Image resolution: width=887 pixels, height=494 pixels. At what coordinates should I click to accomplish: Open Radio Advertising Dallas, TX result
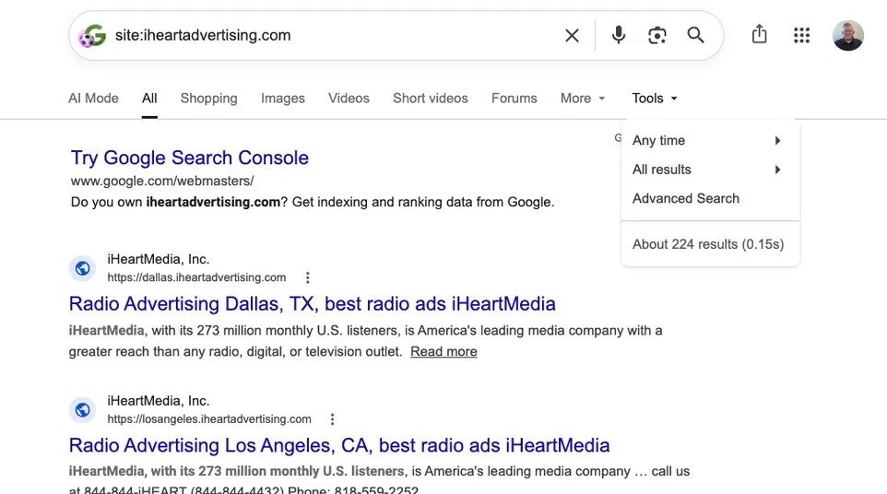pyautogui.click(x=313, y=304)
